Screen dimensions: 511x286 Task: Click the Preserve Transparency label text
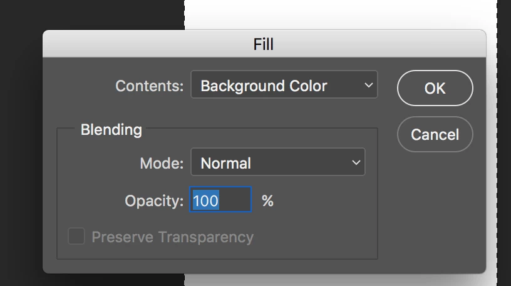click(x=172, y=237)
